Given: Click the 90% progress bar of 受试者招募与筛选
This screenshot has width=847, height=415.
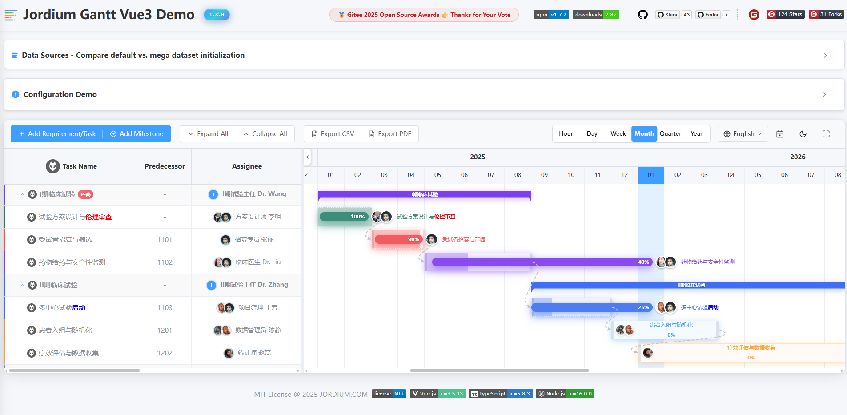Looking at the screenshot, I should point(399,239).
